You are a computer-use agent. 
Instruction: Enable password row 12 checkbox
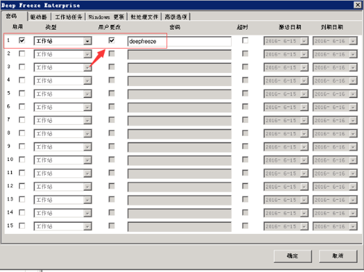(x=22, y=186)
